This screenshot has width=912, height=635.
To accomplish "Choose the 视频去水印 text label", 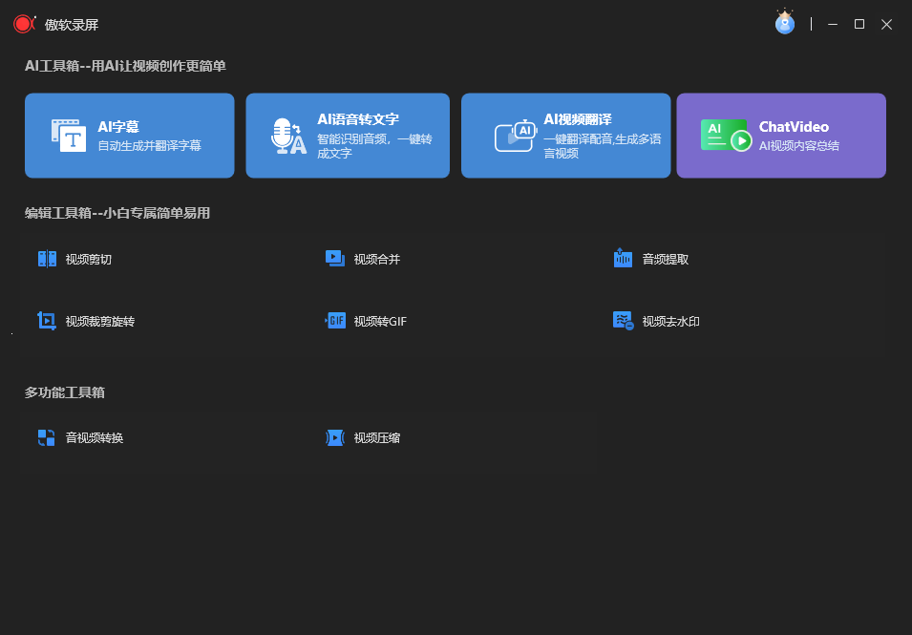I will (x=670, y=322).
